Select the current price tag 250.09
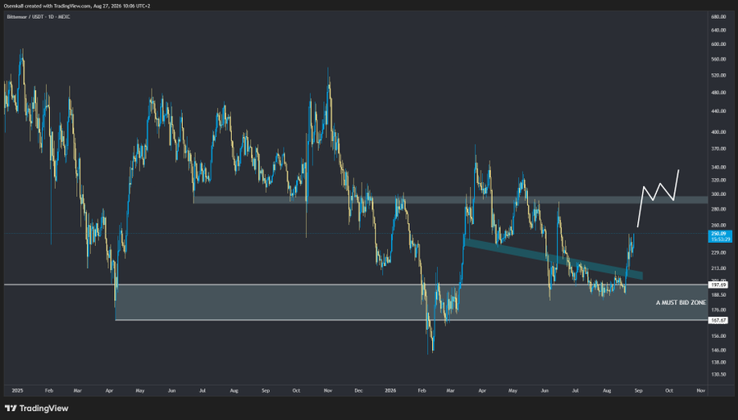This screenshot has width=738, height=420. pyautogui.click(x=720, y=236)
